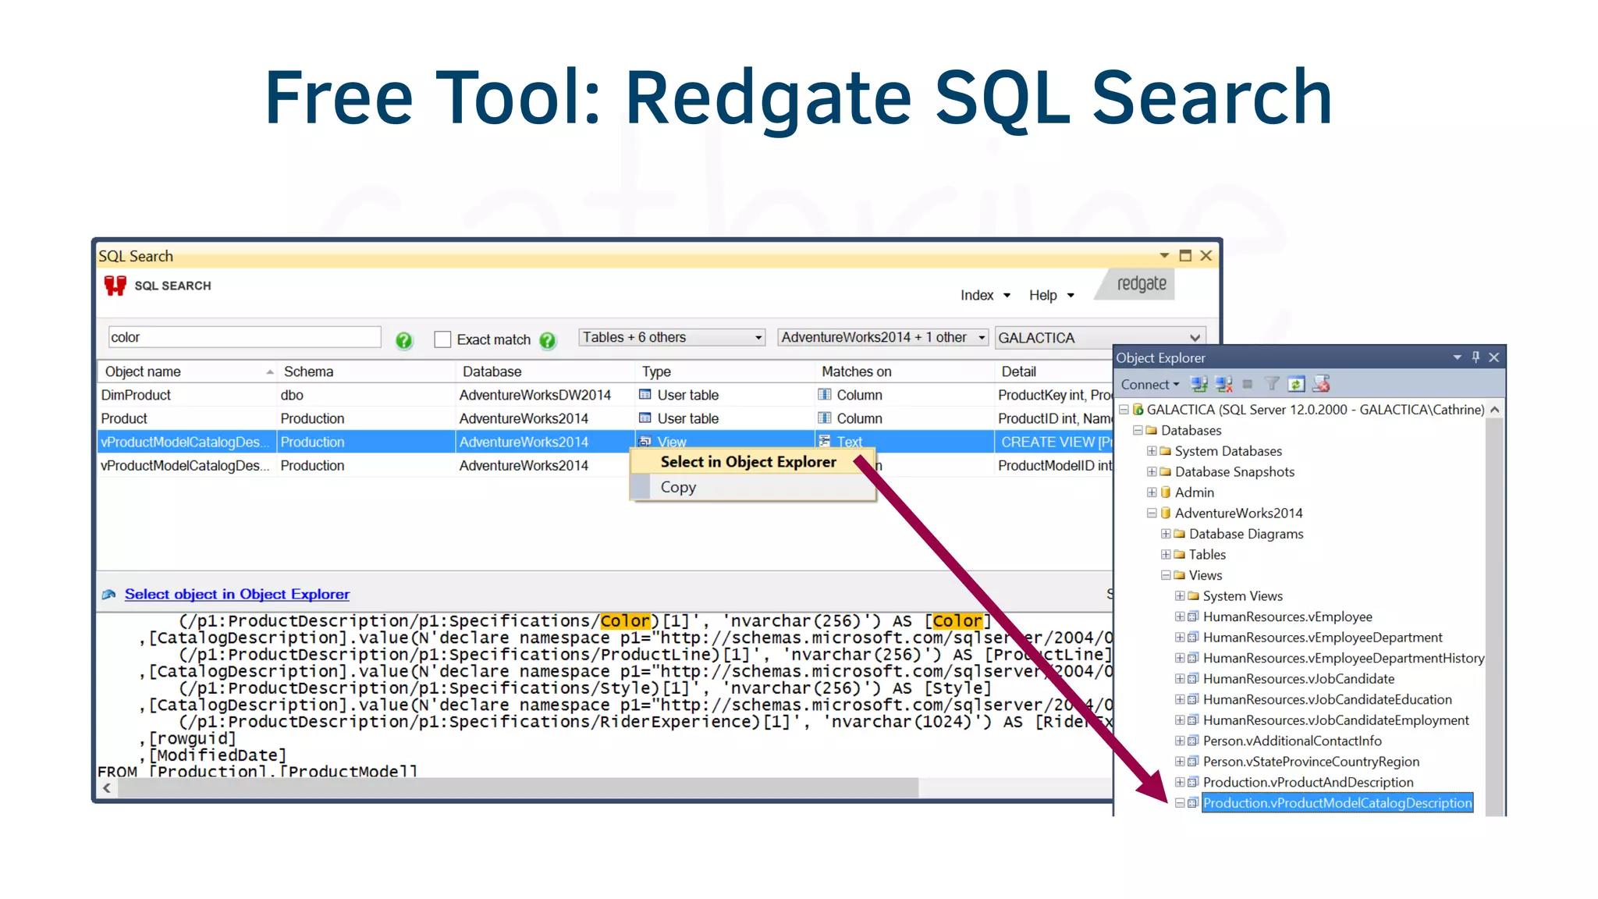Sort by Database column header
This screenshot has width=1598, height=899.
[545, 372]
